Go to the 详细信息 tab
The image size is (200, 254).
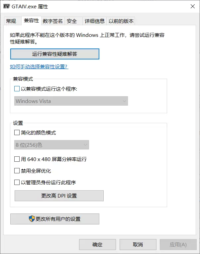[x=94, y=21]
